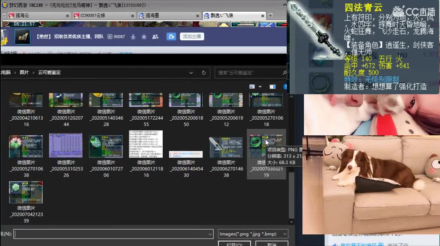Image resolution: width=440 pixels, height=246 pixels.
Task: Select image 微信图片_20200531025326
Action: (66, 156)
